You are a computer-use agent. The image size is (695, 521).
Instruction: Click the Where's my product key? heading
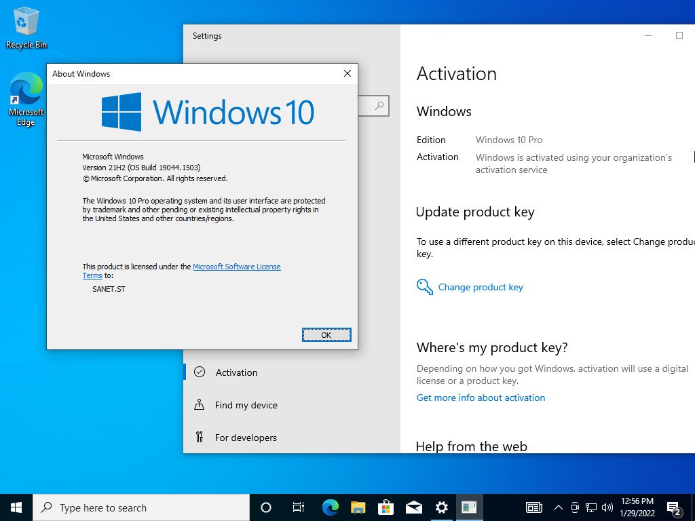tap(492, 348)
